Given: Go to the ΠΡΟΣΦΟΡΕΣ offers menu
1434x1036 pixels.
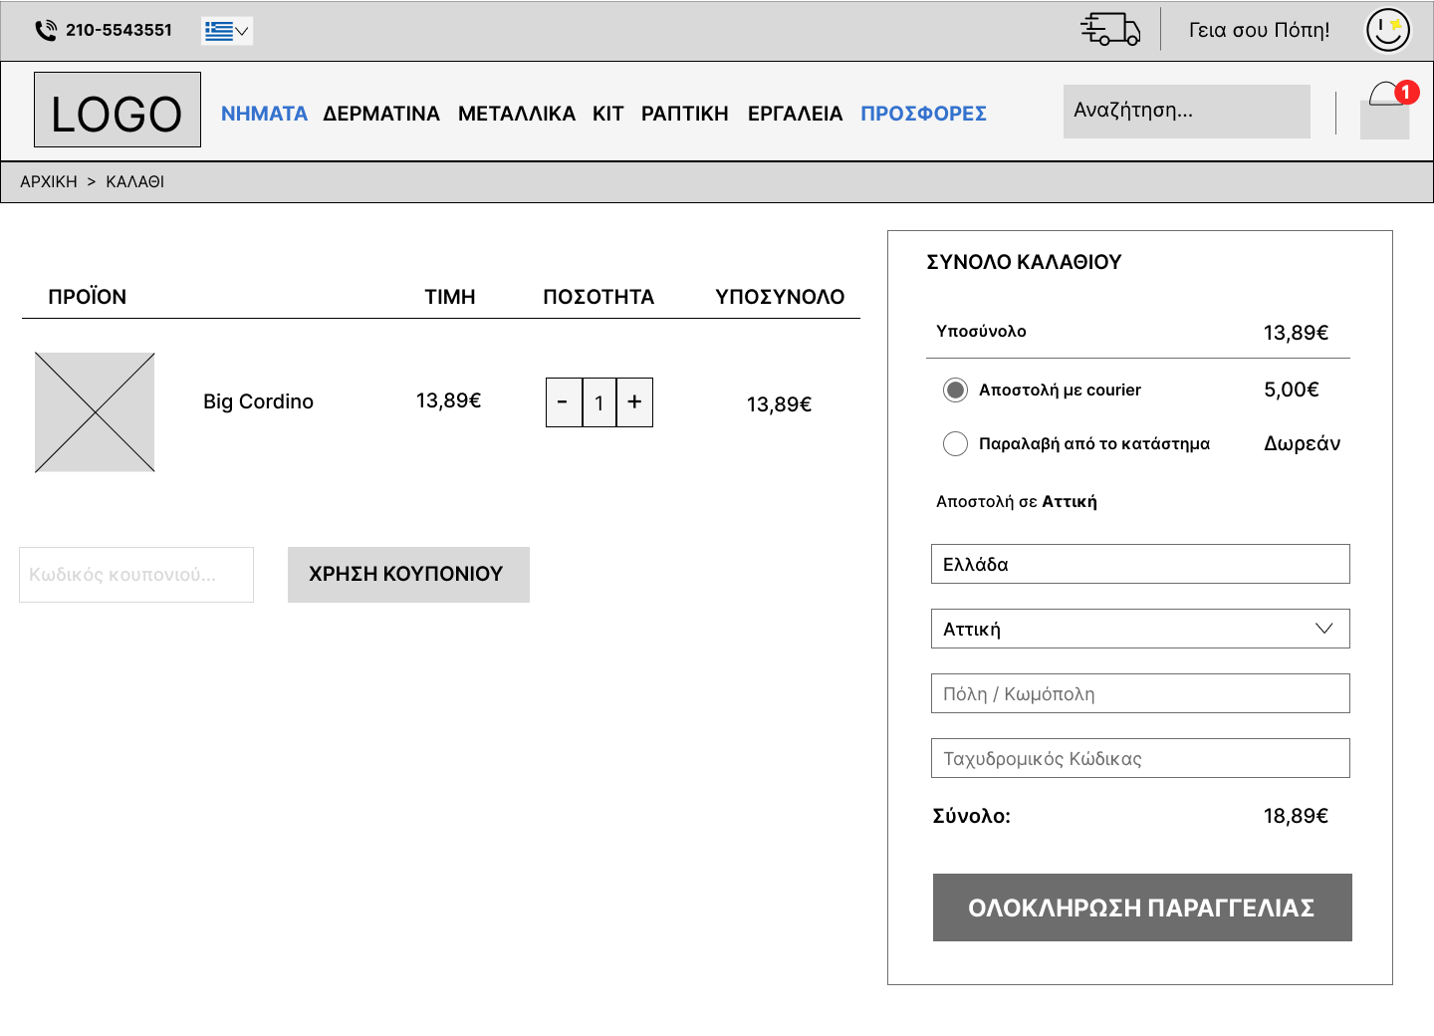Looking at the screenshot, I should [923, 114].
